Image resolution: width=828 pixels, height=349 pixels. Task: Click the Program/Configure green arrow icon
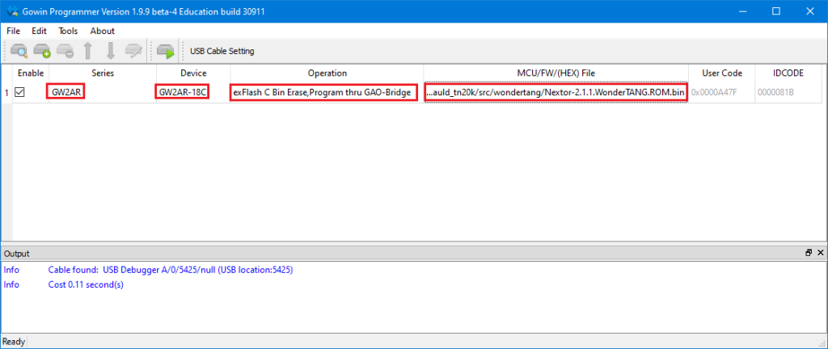166,51
